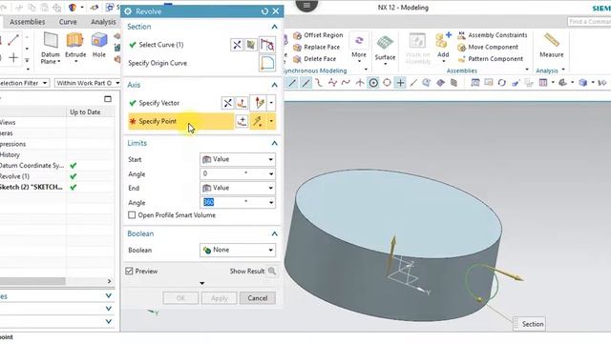Open the point type dropdown arrow

point(271,121)
